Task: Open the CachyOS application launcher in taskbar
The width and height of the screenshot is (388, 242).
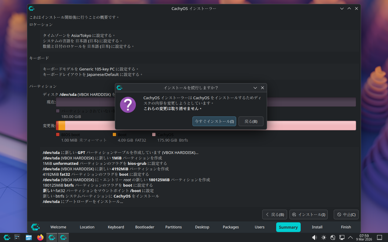Action: [7, 237]
